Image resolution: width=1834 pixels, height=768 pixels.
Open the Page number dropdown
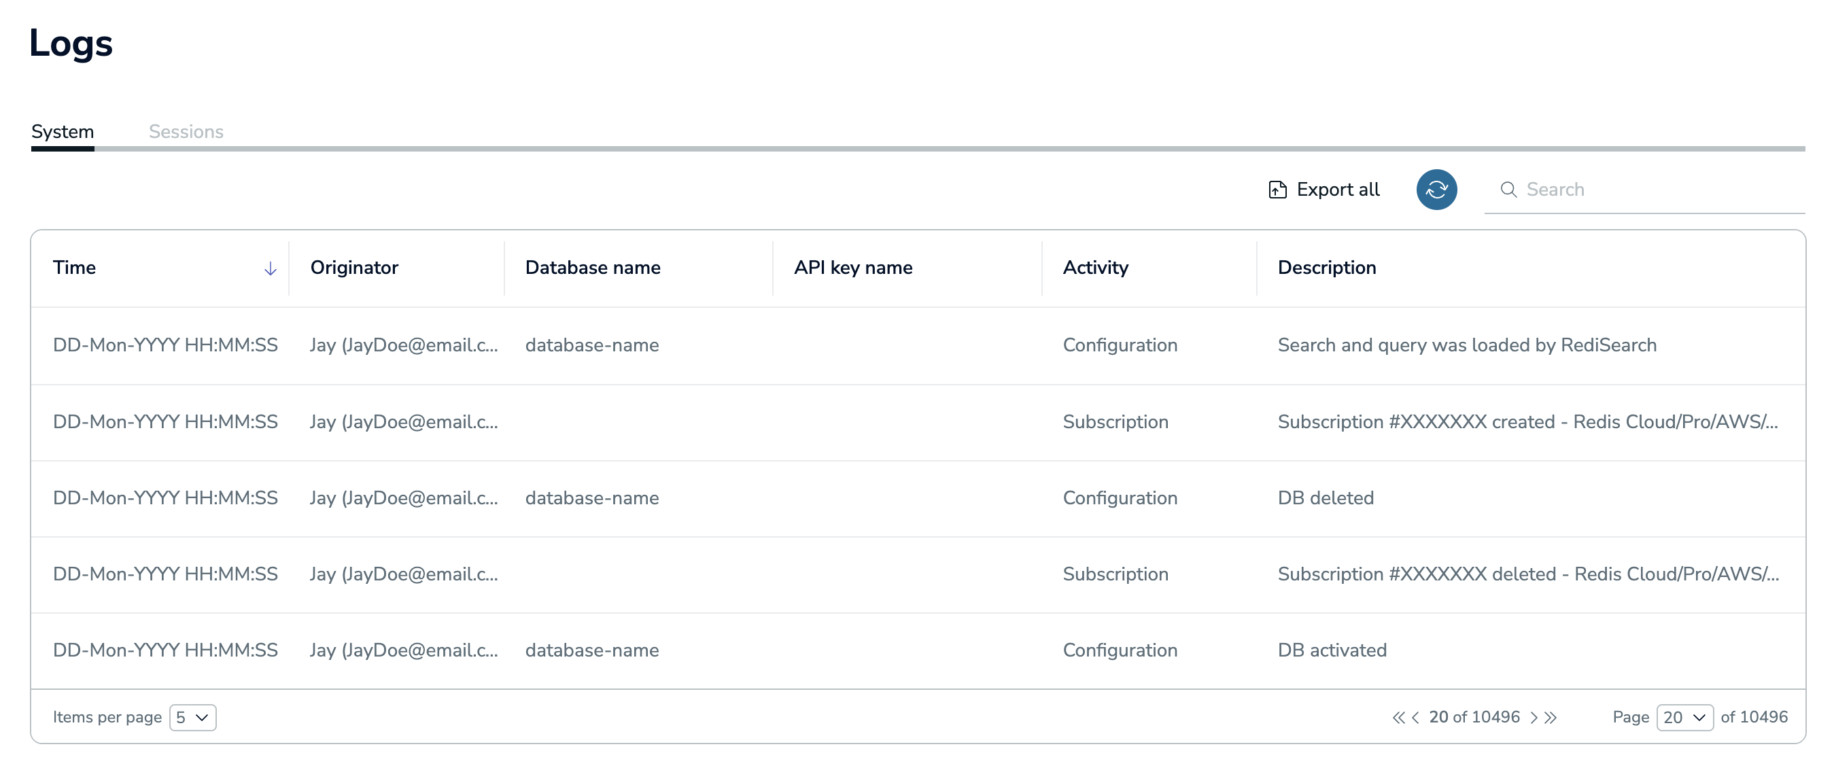(x=1684, y=717)
